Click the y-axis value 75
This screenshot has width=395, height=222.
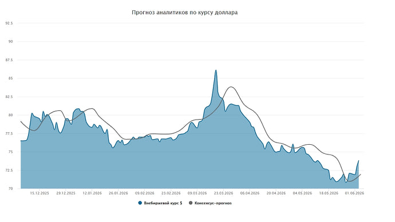point(11,152)
